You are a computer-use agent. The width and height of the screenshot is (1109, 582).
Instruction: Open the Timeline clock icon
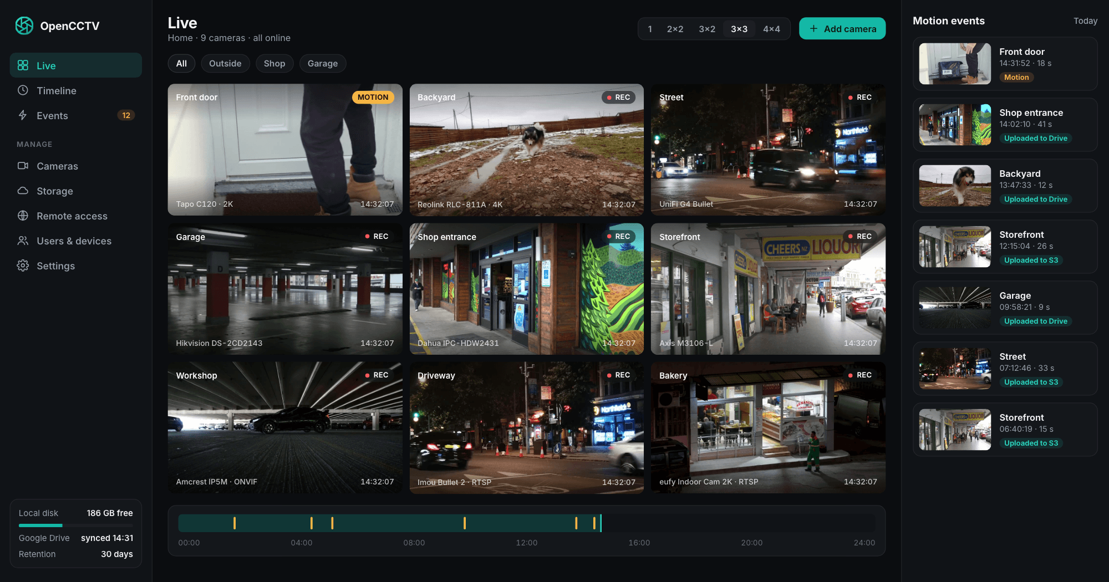coord(23,90)
